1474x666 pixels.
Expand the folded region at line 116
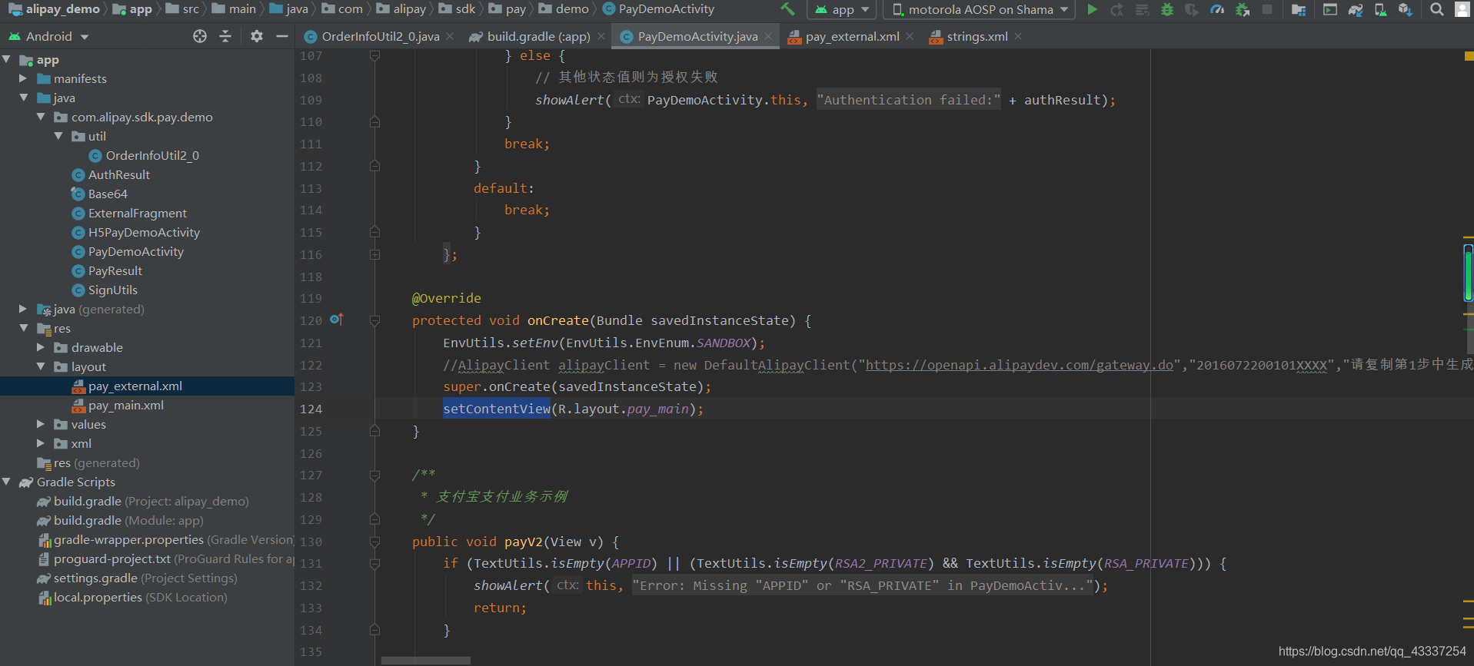tap(374, 255)
